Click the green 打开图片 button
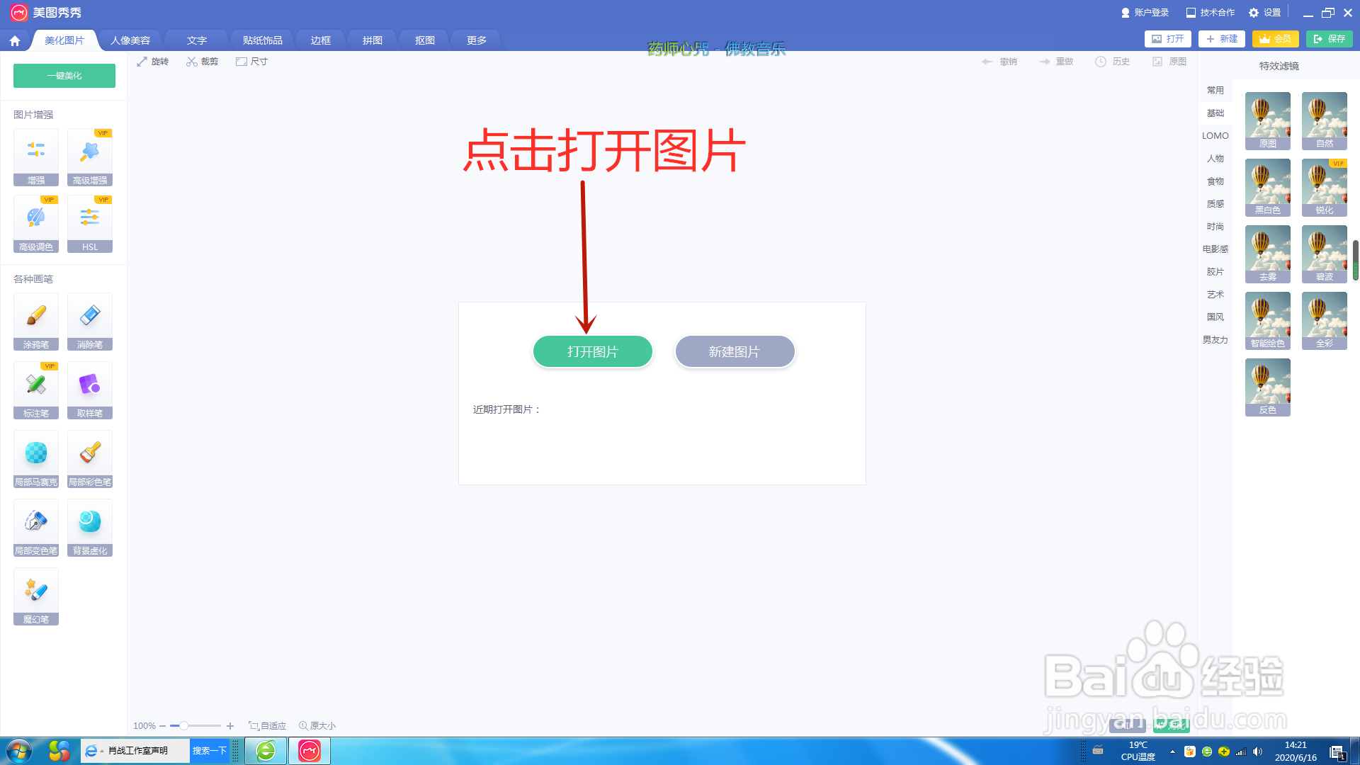 (x=592, y=352)
